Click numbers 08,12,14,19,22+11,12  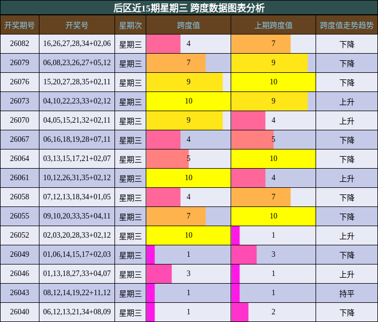pyautogui.click(x=77, y=293)
